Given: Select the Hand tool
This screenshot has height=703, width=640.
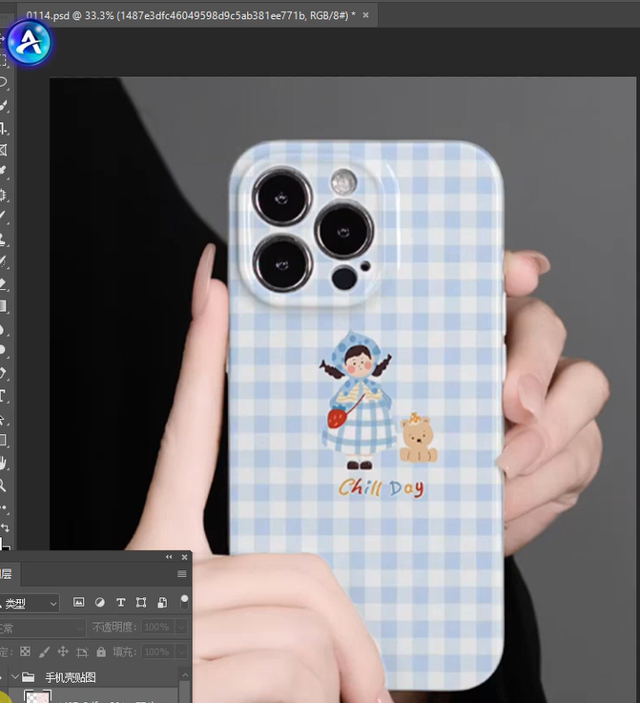Looking at the screenshot, I should pyautogui.click(x=4, y=463).
